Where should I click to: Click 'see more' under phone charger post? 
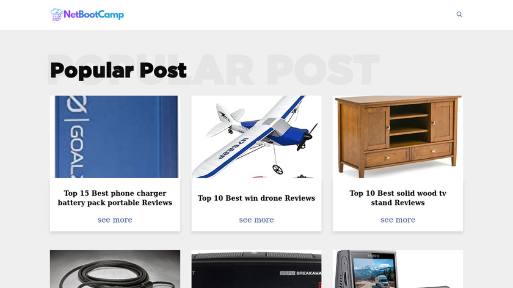coord(115,220)
